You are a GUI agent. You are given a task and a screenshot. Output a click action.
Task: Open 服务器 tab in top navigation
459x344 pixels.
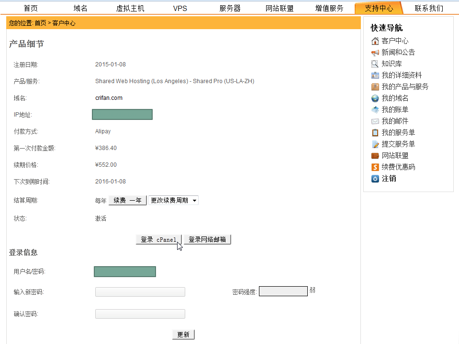pyautogui.click(x=230, y=8)
